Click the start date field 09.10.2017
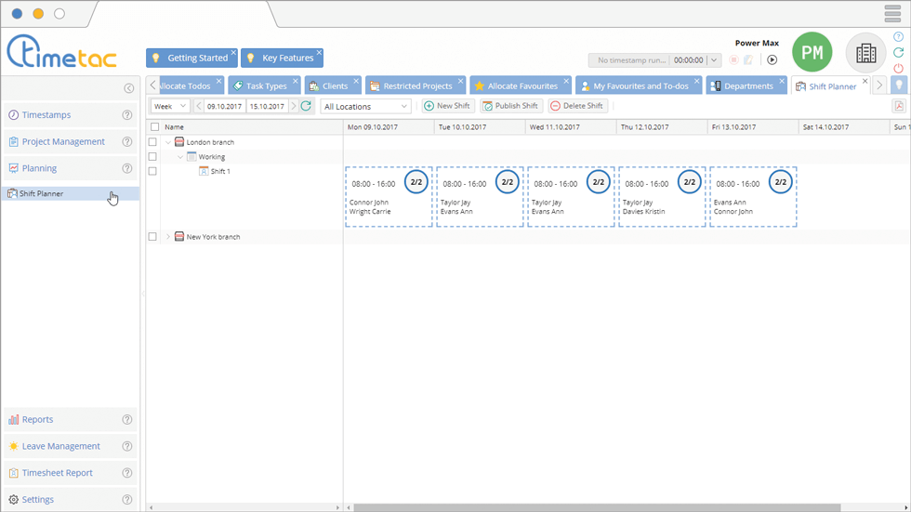Image resolution: width=911 pixels, height=512 pixels. point(224,106)
